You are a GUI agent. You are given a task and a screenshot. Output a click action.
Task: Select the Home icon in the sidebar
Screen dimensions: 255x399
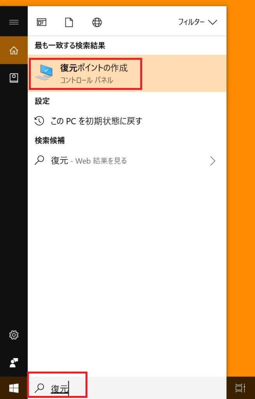point(14,50)
